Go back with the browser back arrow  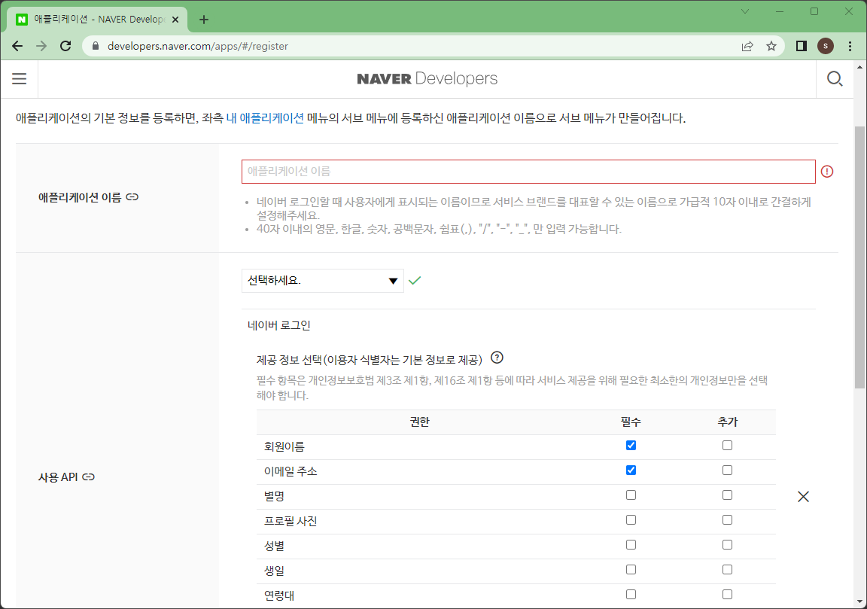pos(17,46)
